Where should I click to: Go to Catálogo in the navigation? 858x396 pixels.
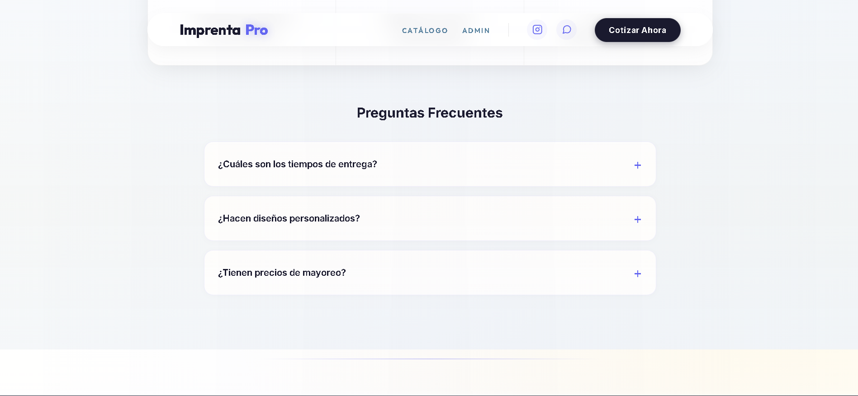tap(425, 31)
